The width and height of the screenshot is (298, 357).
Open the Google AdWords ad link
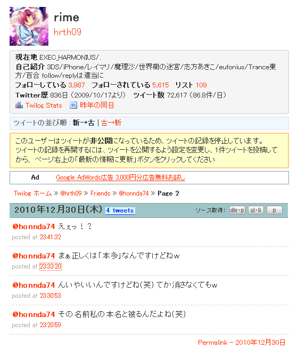[120, 177]
